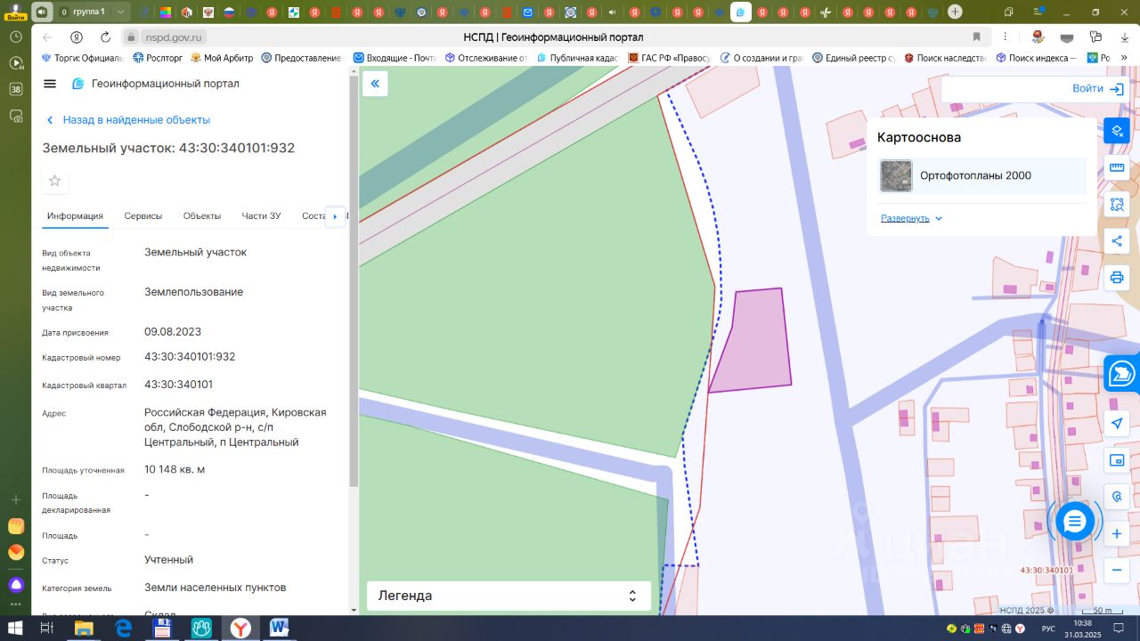1140x641 pixels.
Task: Click the Войти login button
Action: 1098,89
